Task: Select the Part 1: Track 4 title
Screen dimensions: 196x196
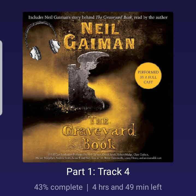Action: click(x=98, y=172)
